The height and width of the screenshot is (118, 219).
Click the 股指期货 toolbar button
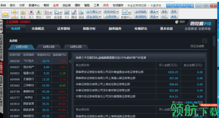141,17
